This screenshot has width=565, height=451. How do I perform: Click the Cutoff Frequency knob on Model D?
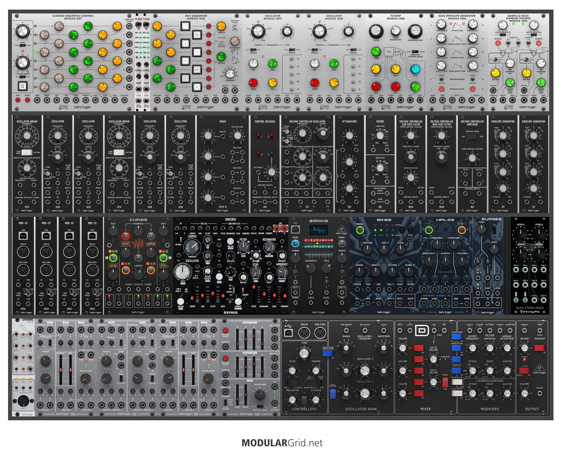(x=472, y=348)
